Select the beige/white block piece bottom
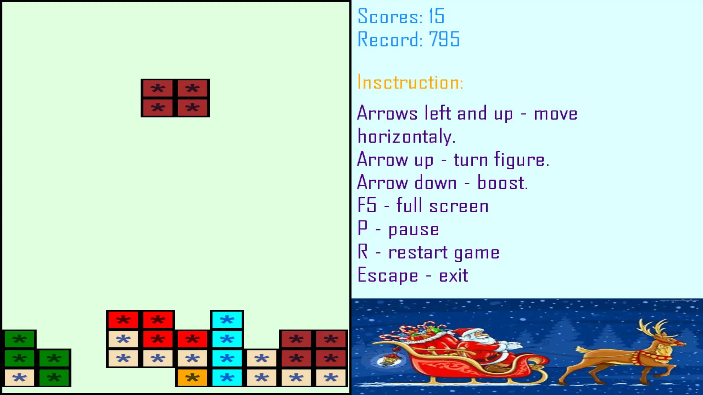 coord(19,378)
